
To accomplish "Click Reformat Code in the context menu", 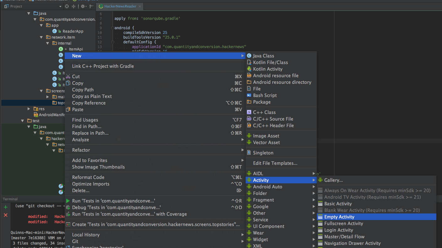I will click(155, 177).
